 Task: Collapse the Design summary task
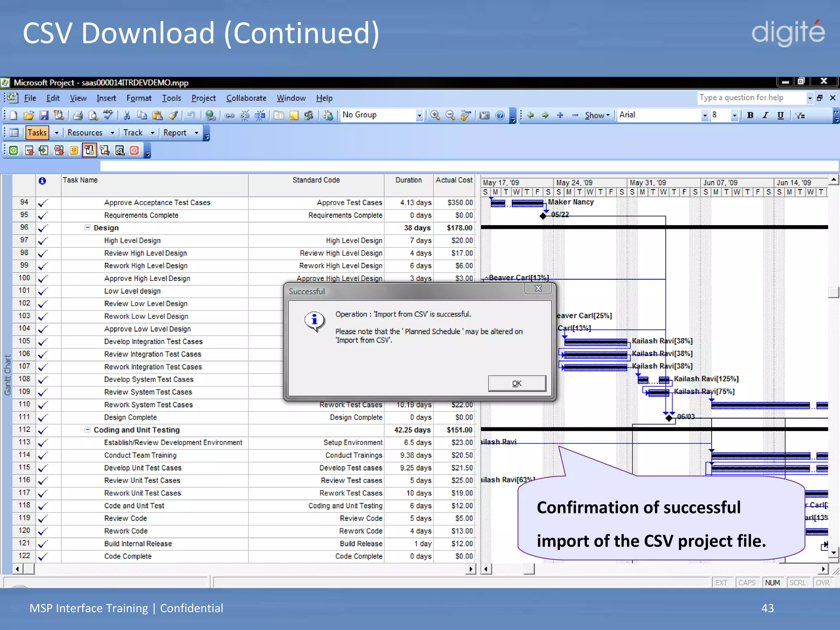point(87,227)
